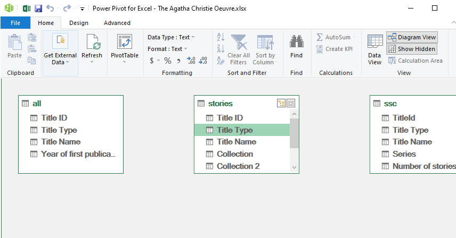Open currency format dropdown arrow

[x=159, y=61]
